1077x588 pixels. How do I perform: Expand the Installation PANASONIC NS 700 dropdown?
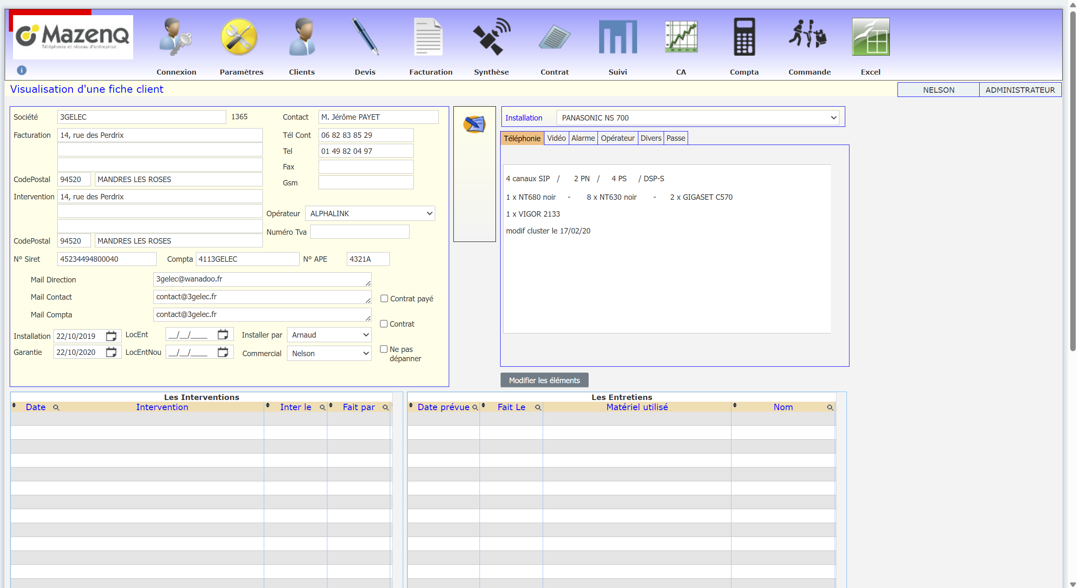point(698,118)
